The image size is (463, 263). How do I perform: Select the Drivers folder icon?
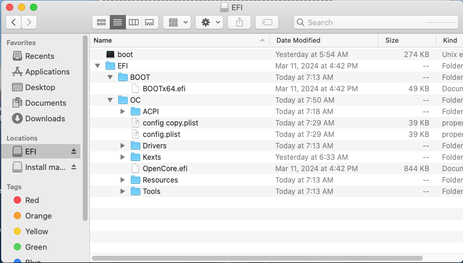click(135, 146)
